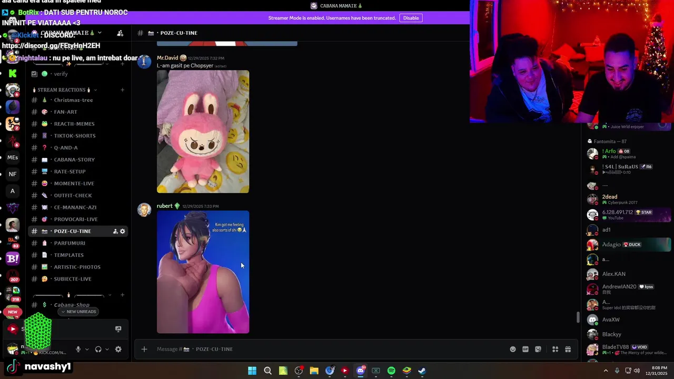Click Mr.David's avatar
The image size is (674, 379).
[144, 62]
